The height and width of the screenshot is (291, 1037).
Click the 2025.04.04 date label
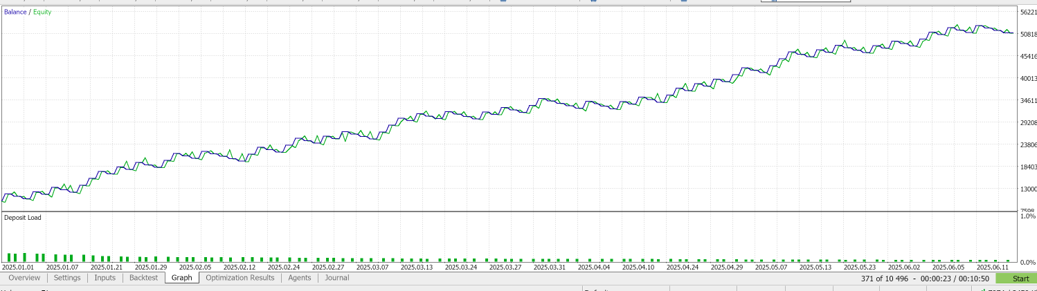coord(594,267)
